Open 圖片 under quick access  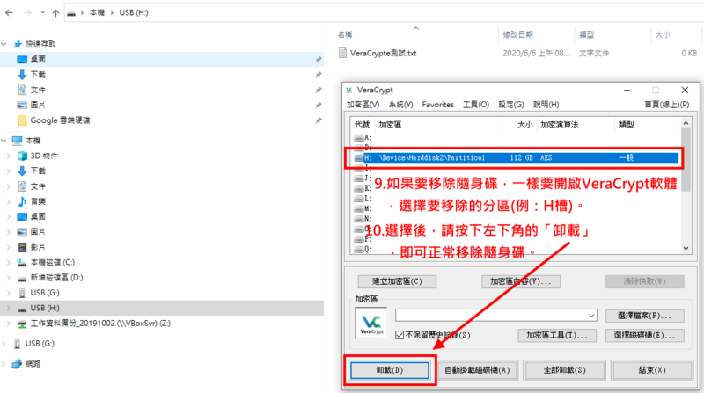coord(38,105)
